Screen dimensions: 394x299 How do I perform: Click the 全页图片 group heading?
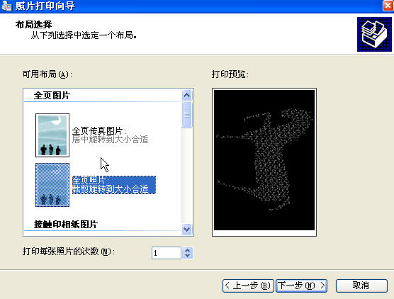52,96
